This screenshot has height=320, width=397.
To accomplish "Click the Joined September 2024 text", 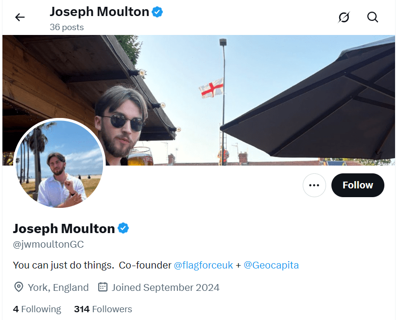I will pyautogui.click(x=165, y=287).
